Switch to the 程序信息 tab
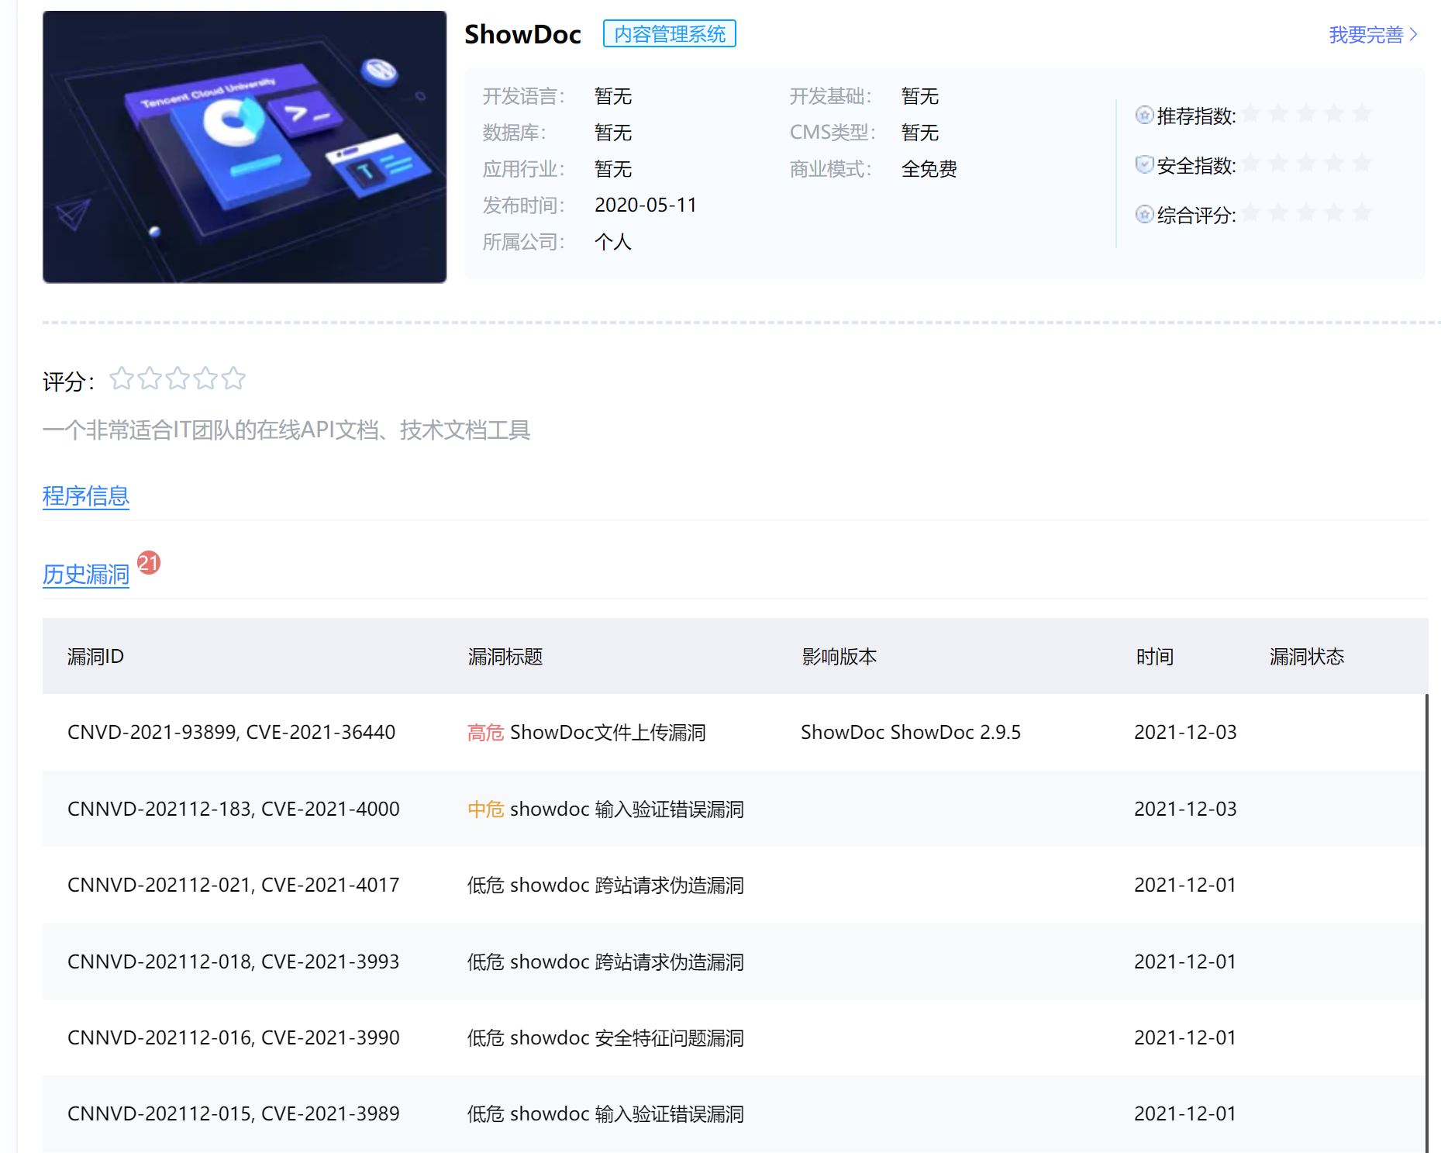Viewport: 1441px width, 1153px height. coord(86,496)
